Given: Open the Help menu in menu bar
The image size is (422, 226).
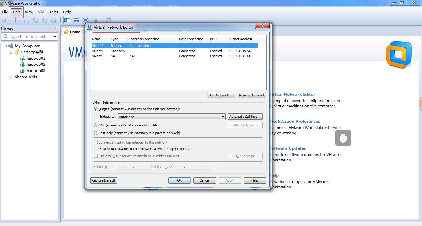Looking at the screenshot, I should tap(67, 12).
